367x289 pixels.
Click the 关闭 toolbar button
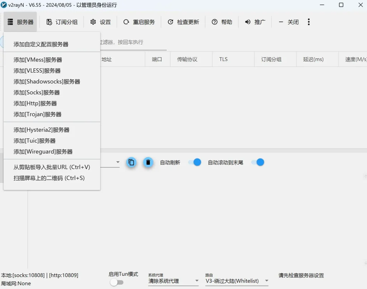289,22
